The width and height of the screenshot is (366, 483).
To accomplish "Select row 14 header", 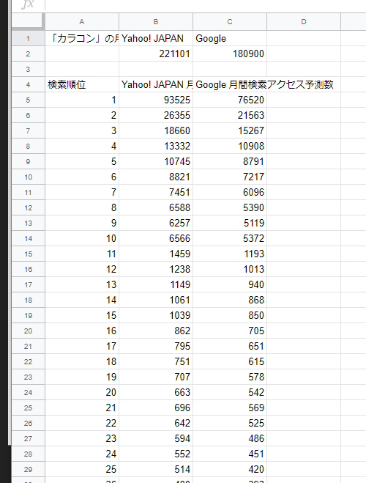I will coord(28,238).
